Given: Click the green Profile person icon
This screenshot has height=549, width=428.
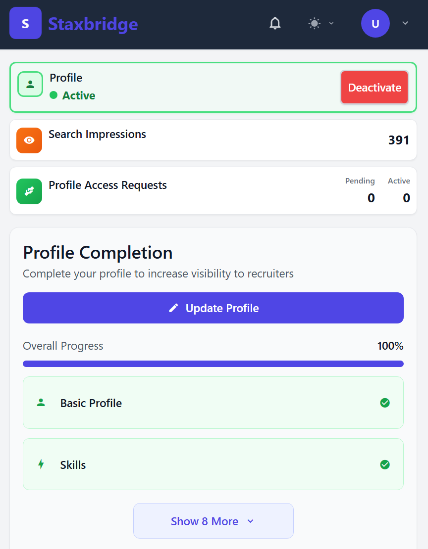Looking at the screenshot, I should pos(30,84).
